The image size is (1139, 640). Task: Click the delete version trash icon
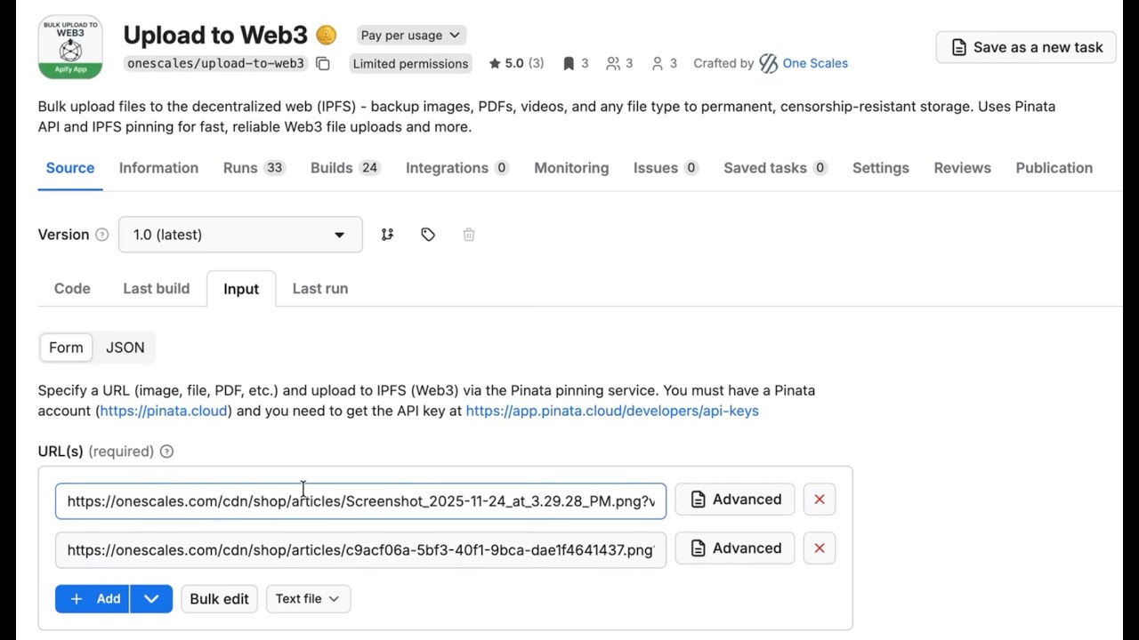(x=469, y=235)
